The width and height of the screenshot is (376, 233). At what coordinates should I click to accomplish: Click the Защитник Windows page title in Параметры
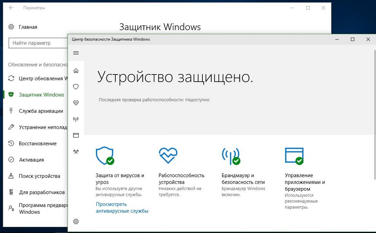pos(160,27)
